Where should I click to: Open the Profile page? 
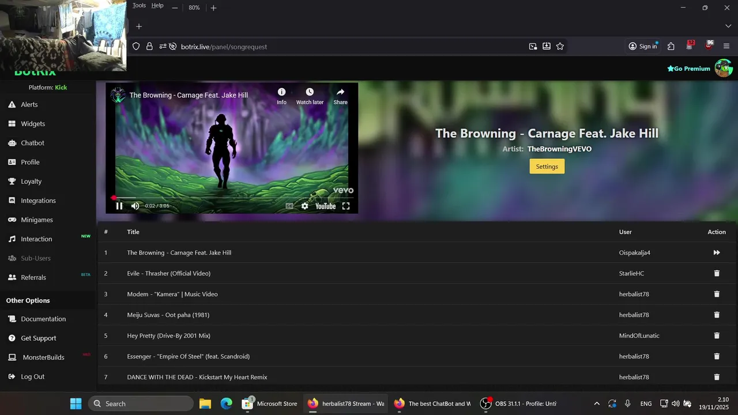click(x=30, y=162)
